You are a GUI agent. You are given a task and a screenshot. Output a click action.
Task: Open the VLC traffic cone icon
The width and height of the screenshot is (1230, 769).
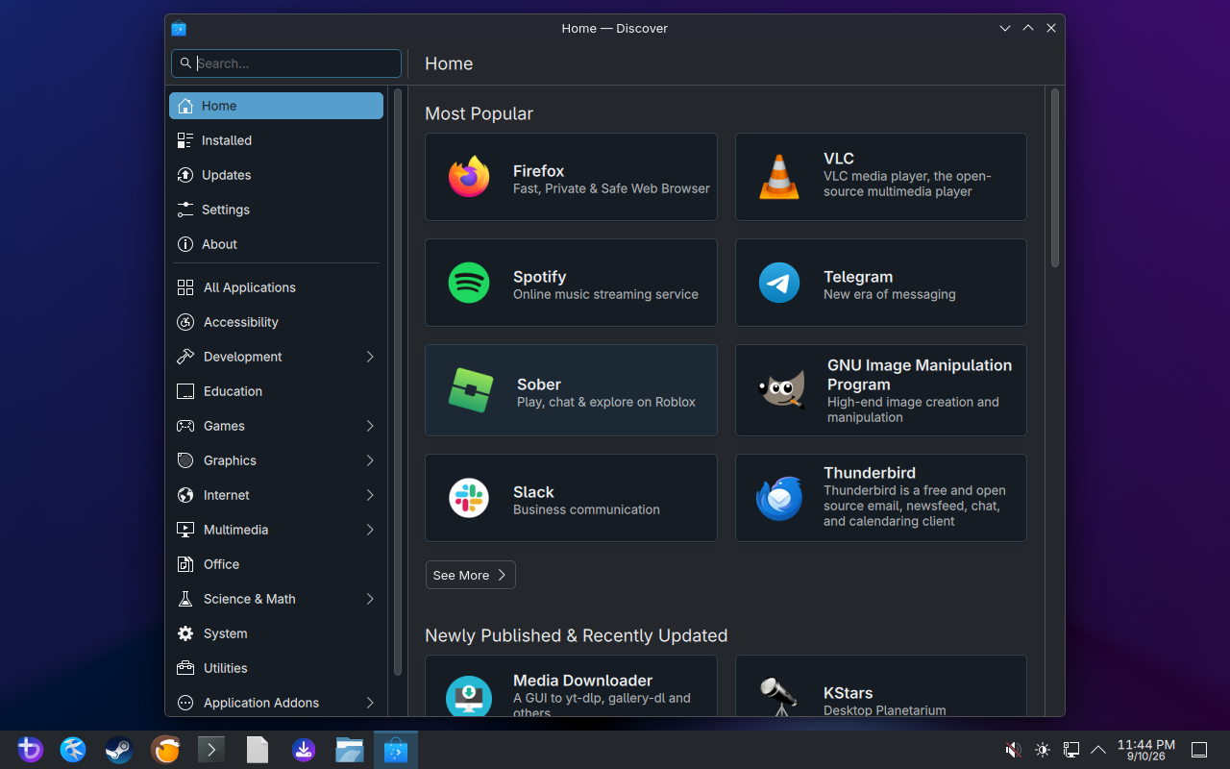[x=779, y=177]
